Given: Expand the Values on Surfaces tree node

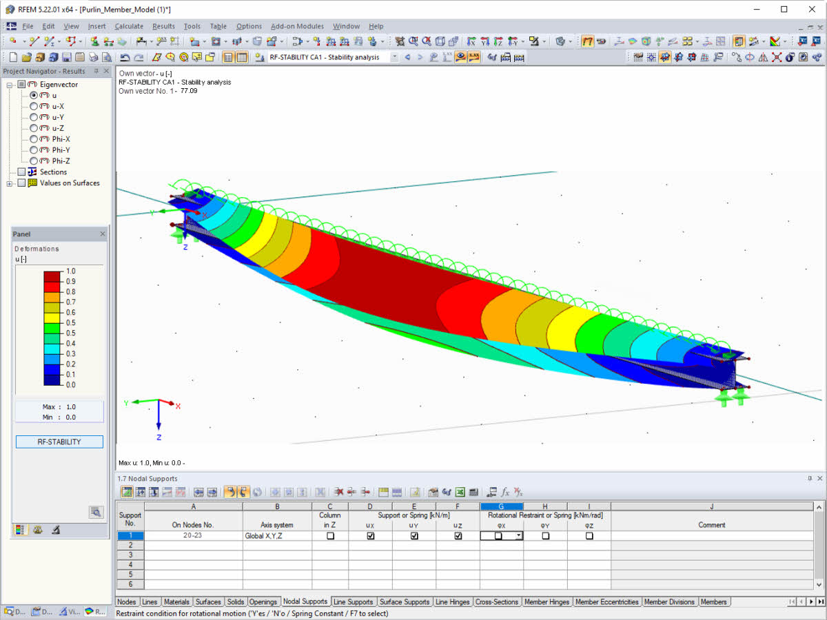Looking at the screenshot, I should [x=10, y=183].
